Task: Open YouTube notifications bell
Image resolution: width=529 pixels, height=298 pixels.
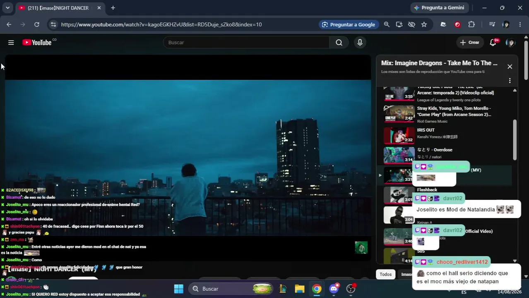Action: tap(493, 42)
